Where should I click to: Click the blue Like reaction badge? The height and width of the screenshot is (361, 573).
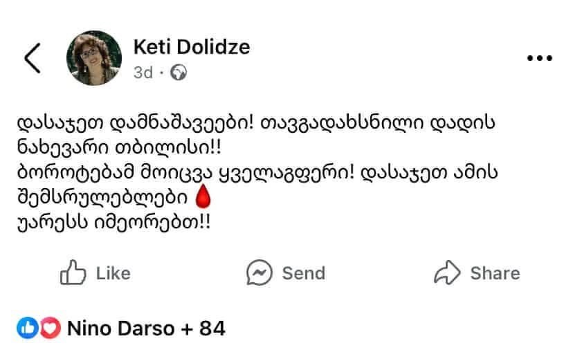[26, 328]
